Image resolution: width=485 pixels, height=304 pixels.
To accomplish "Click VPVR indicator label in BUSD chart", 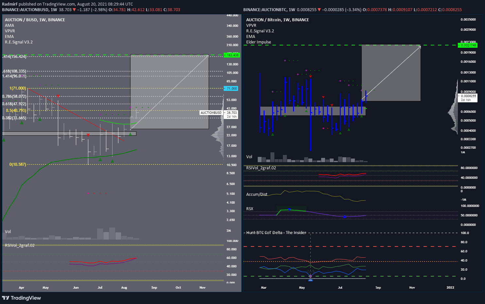I will coord(10,31).
